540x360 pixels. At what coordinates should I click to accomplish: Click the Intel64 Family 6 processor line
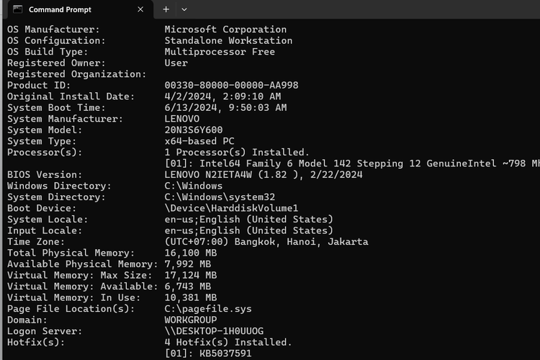[x=353, y=163]
